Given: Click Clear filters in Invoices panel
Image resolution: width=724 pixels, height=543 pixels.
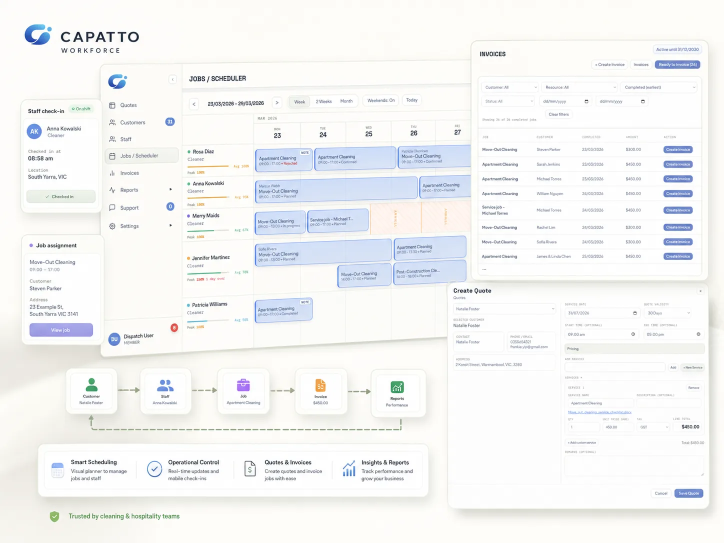Looking at the screenshot, I should click(558, 114).
